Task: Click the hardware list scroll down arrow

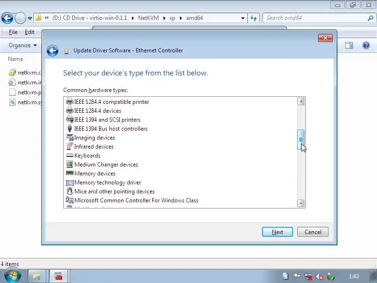Action: pos(301,203)
